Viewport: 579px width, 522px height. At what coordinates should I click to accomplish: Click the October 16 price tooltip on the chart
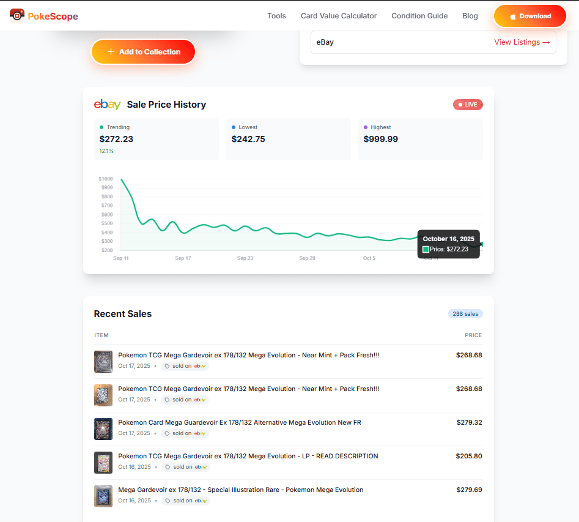click(449, 244)
